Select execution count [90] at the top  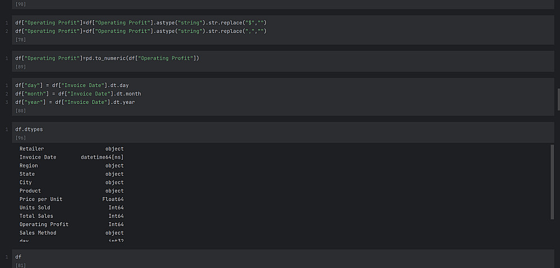21,4
